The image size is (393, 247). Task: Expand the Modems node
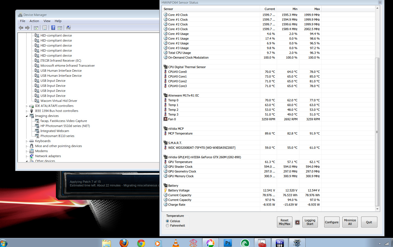click(27, 151)
